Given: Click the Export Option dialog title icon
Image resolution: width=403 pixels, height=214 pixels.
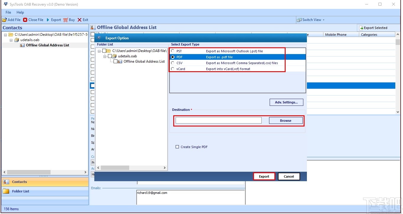Looking at the screenshot, I should click(x=99, y=38).
